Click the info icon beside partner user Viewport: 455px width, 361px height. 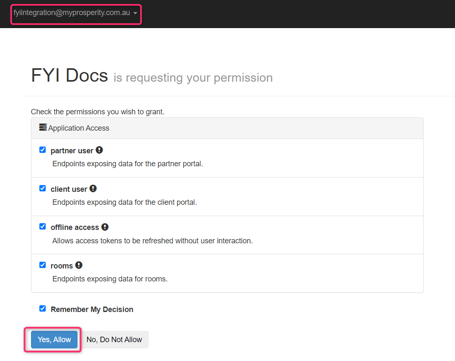pos(99,150)
